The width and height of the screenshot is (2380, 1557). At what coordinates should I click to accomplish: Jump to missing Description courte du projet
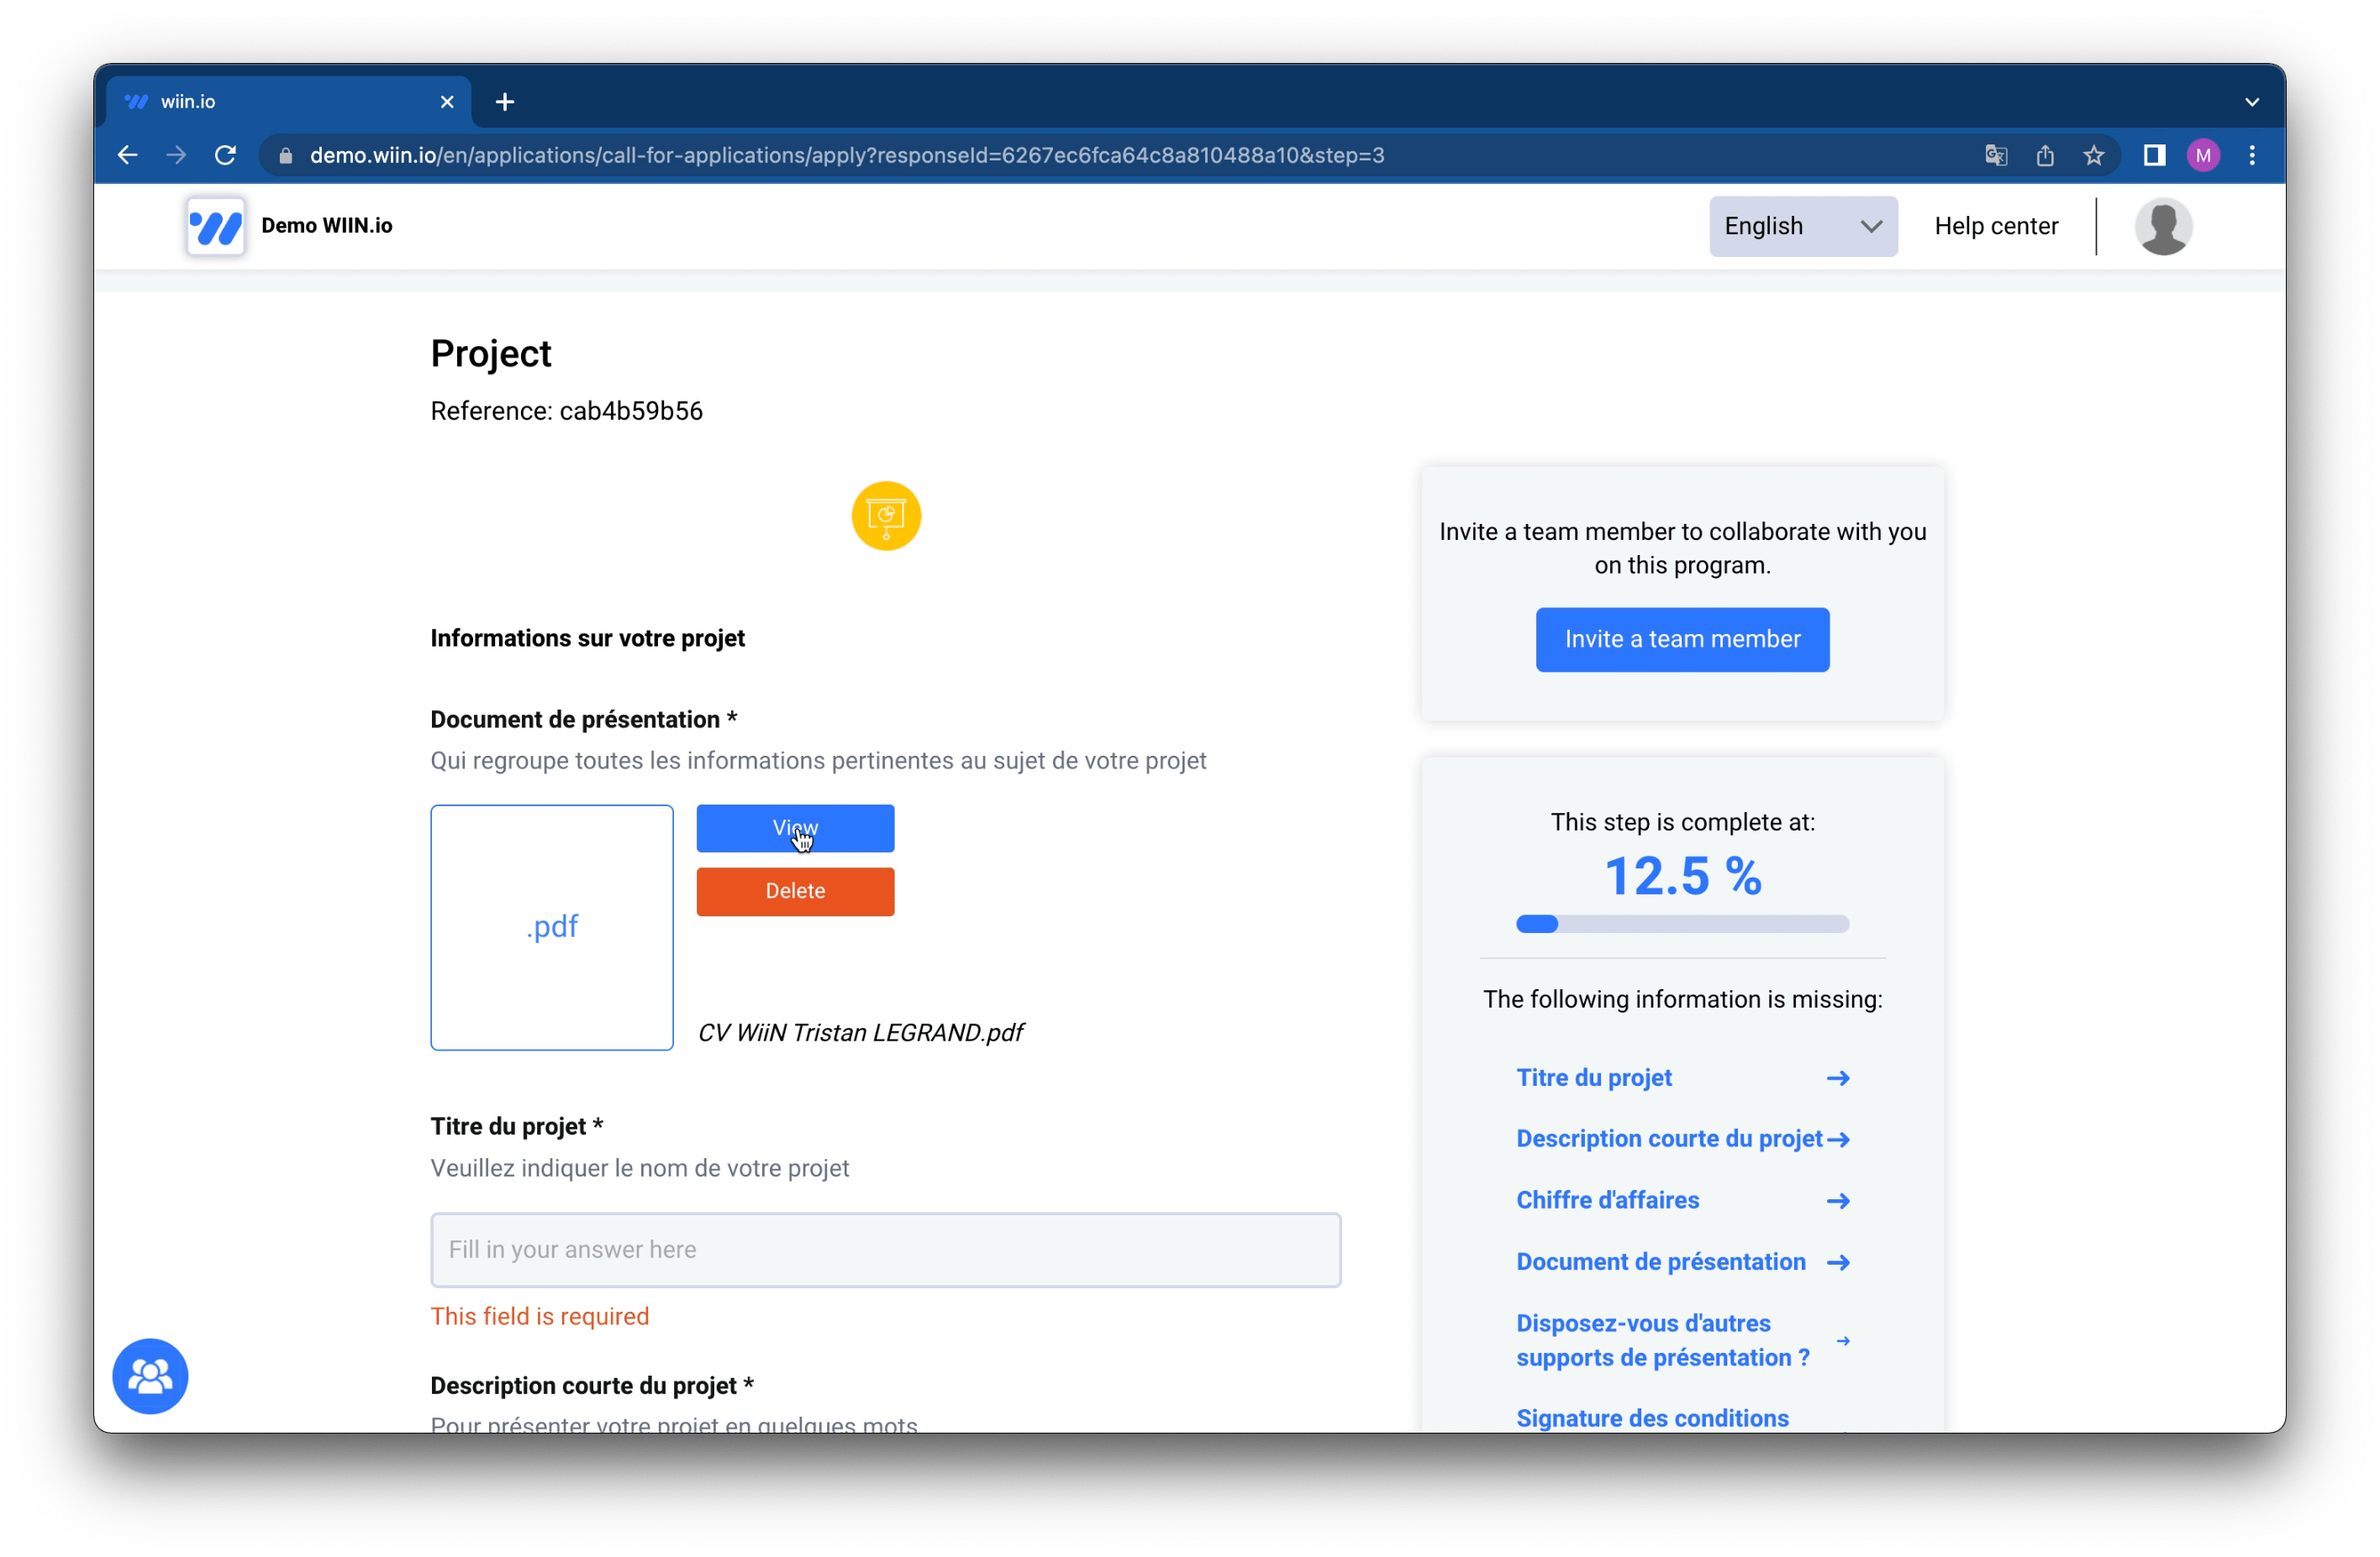[x=1668, y=1138]
